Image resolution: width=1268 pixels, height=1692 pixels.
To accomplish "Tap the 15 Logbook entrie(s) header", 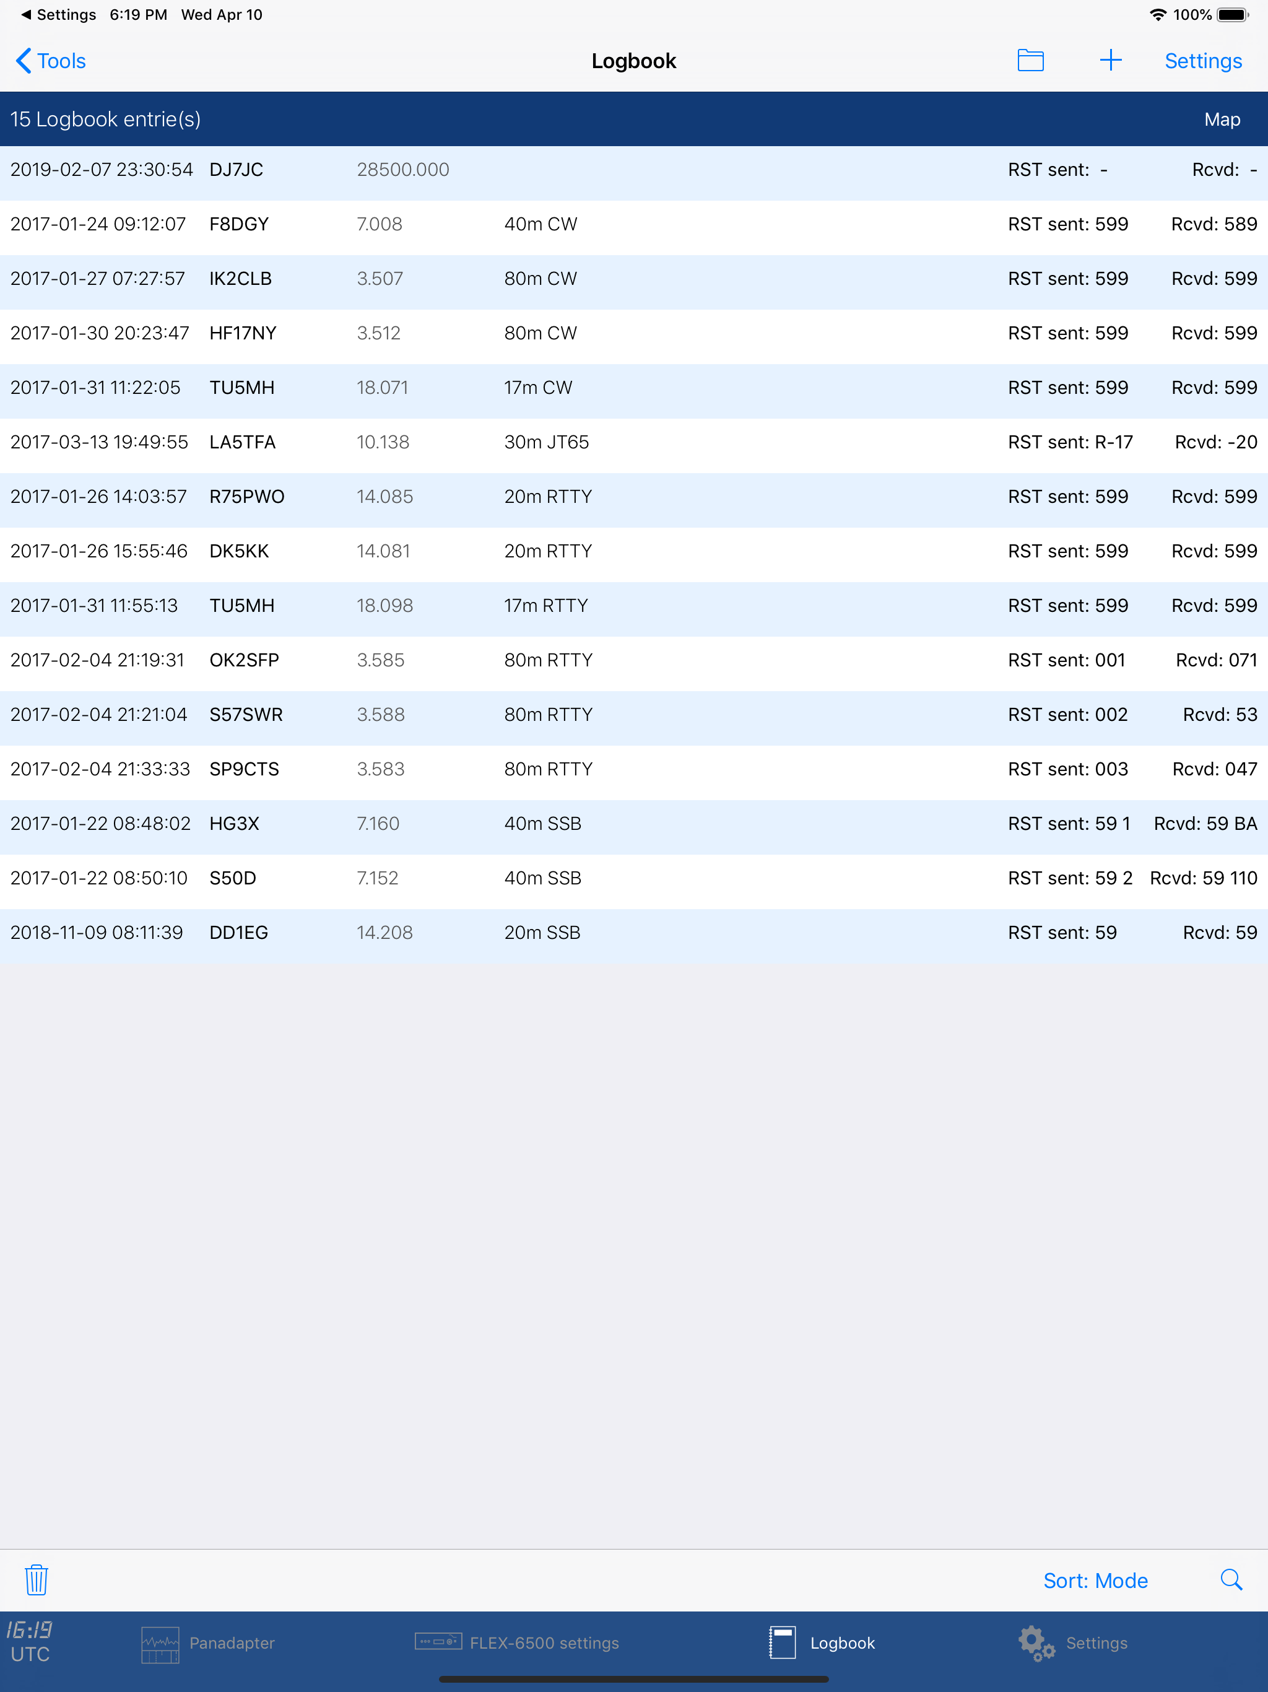I will click(x=105, y=120).
